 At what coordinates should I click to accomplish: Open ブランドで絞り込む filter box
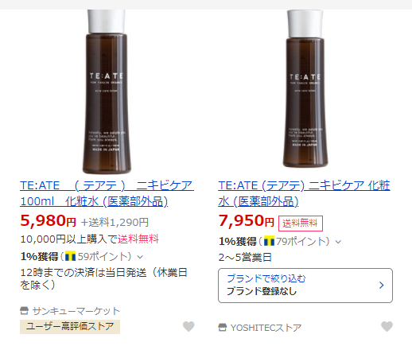point(305,286)
